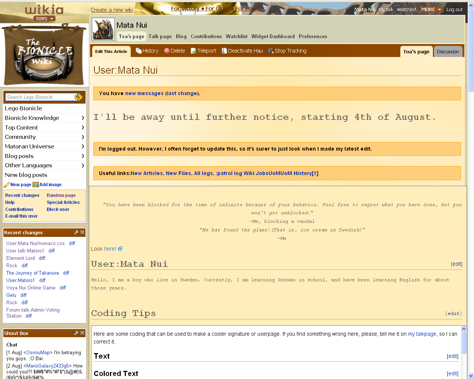Screen dimensions: 474x379
Task: Open the my talkpage link
Action: coord(422,334)
